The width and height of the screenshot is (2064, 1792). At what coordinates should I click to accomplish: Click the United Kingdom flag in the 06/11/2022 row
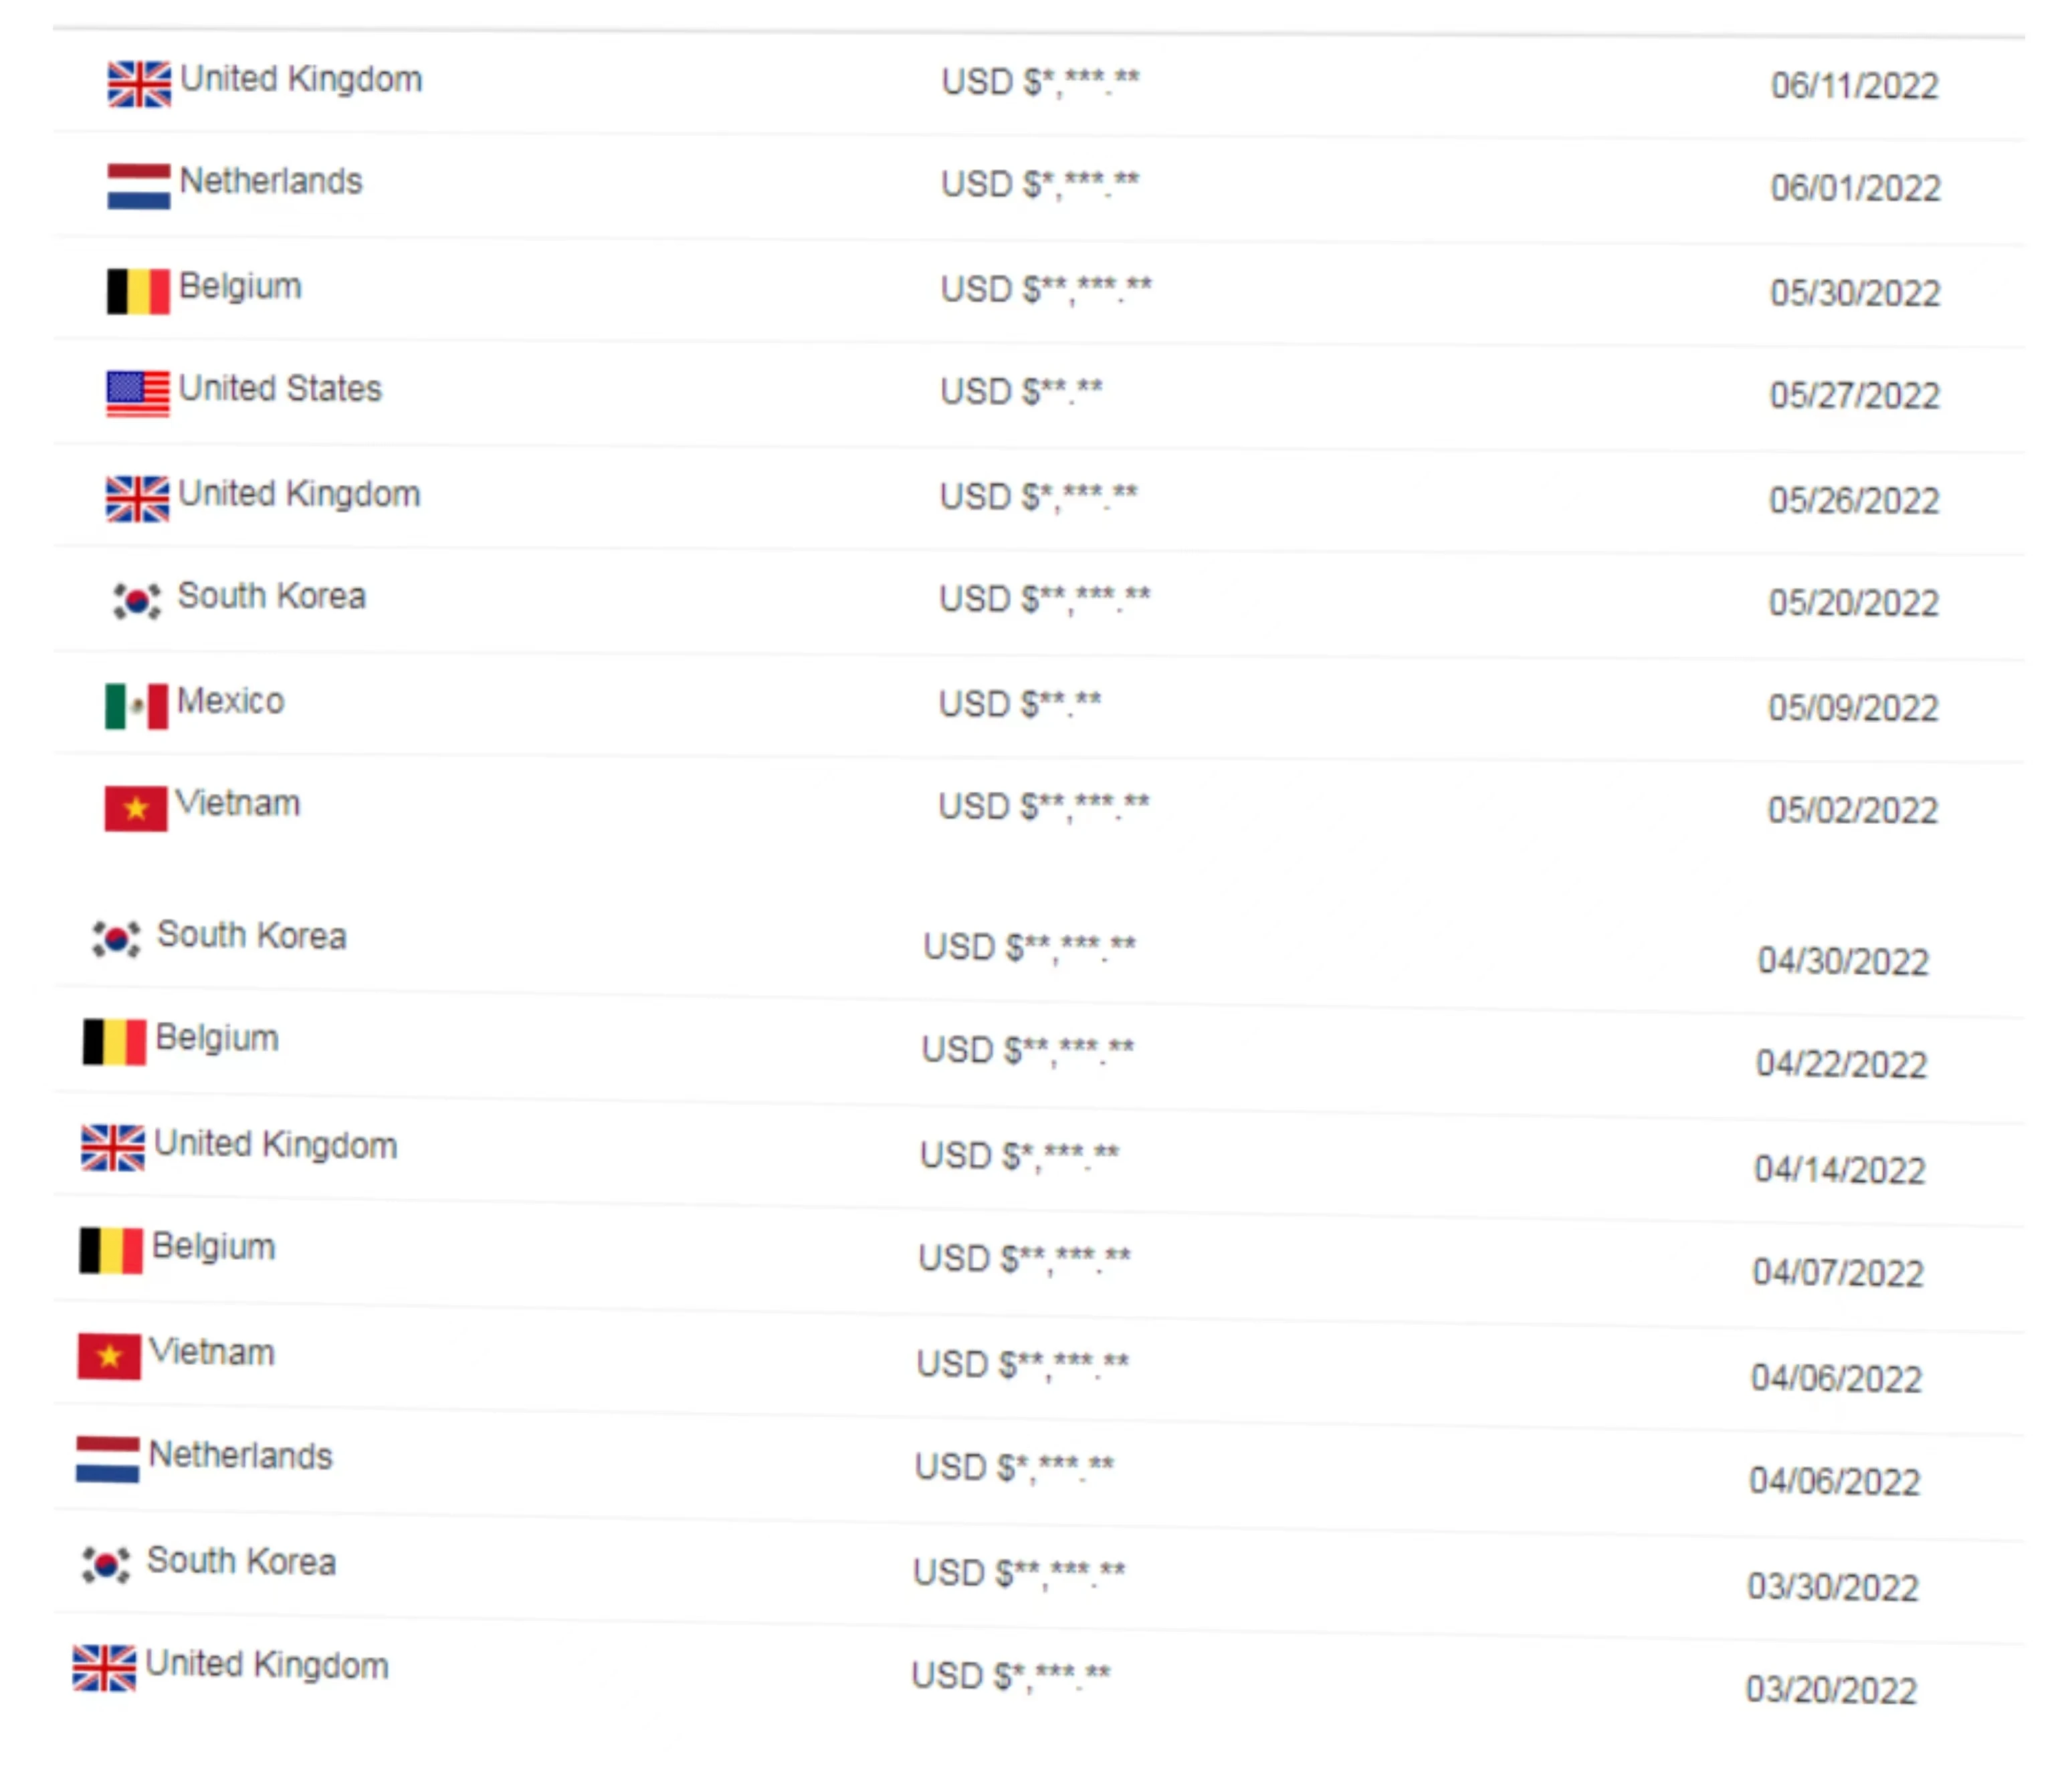139,84
